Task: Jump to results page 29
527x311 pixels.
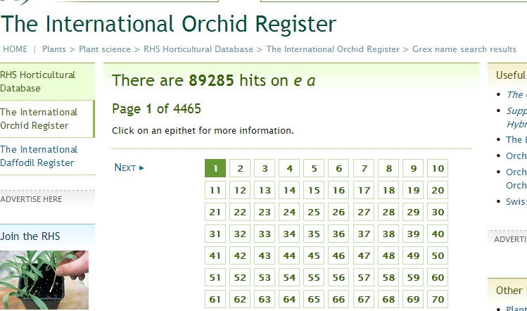Action: point(414,212)
